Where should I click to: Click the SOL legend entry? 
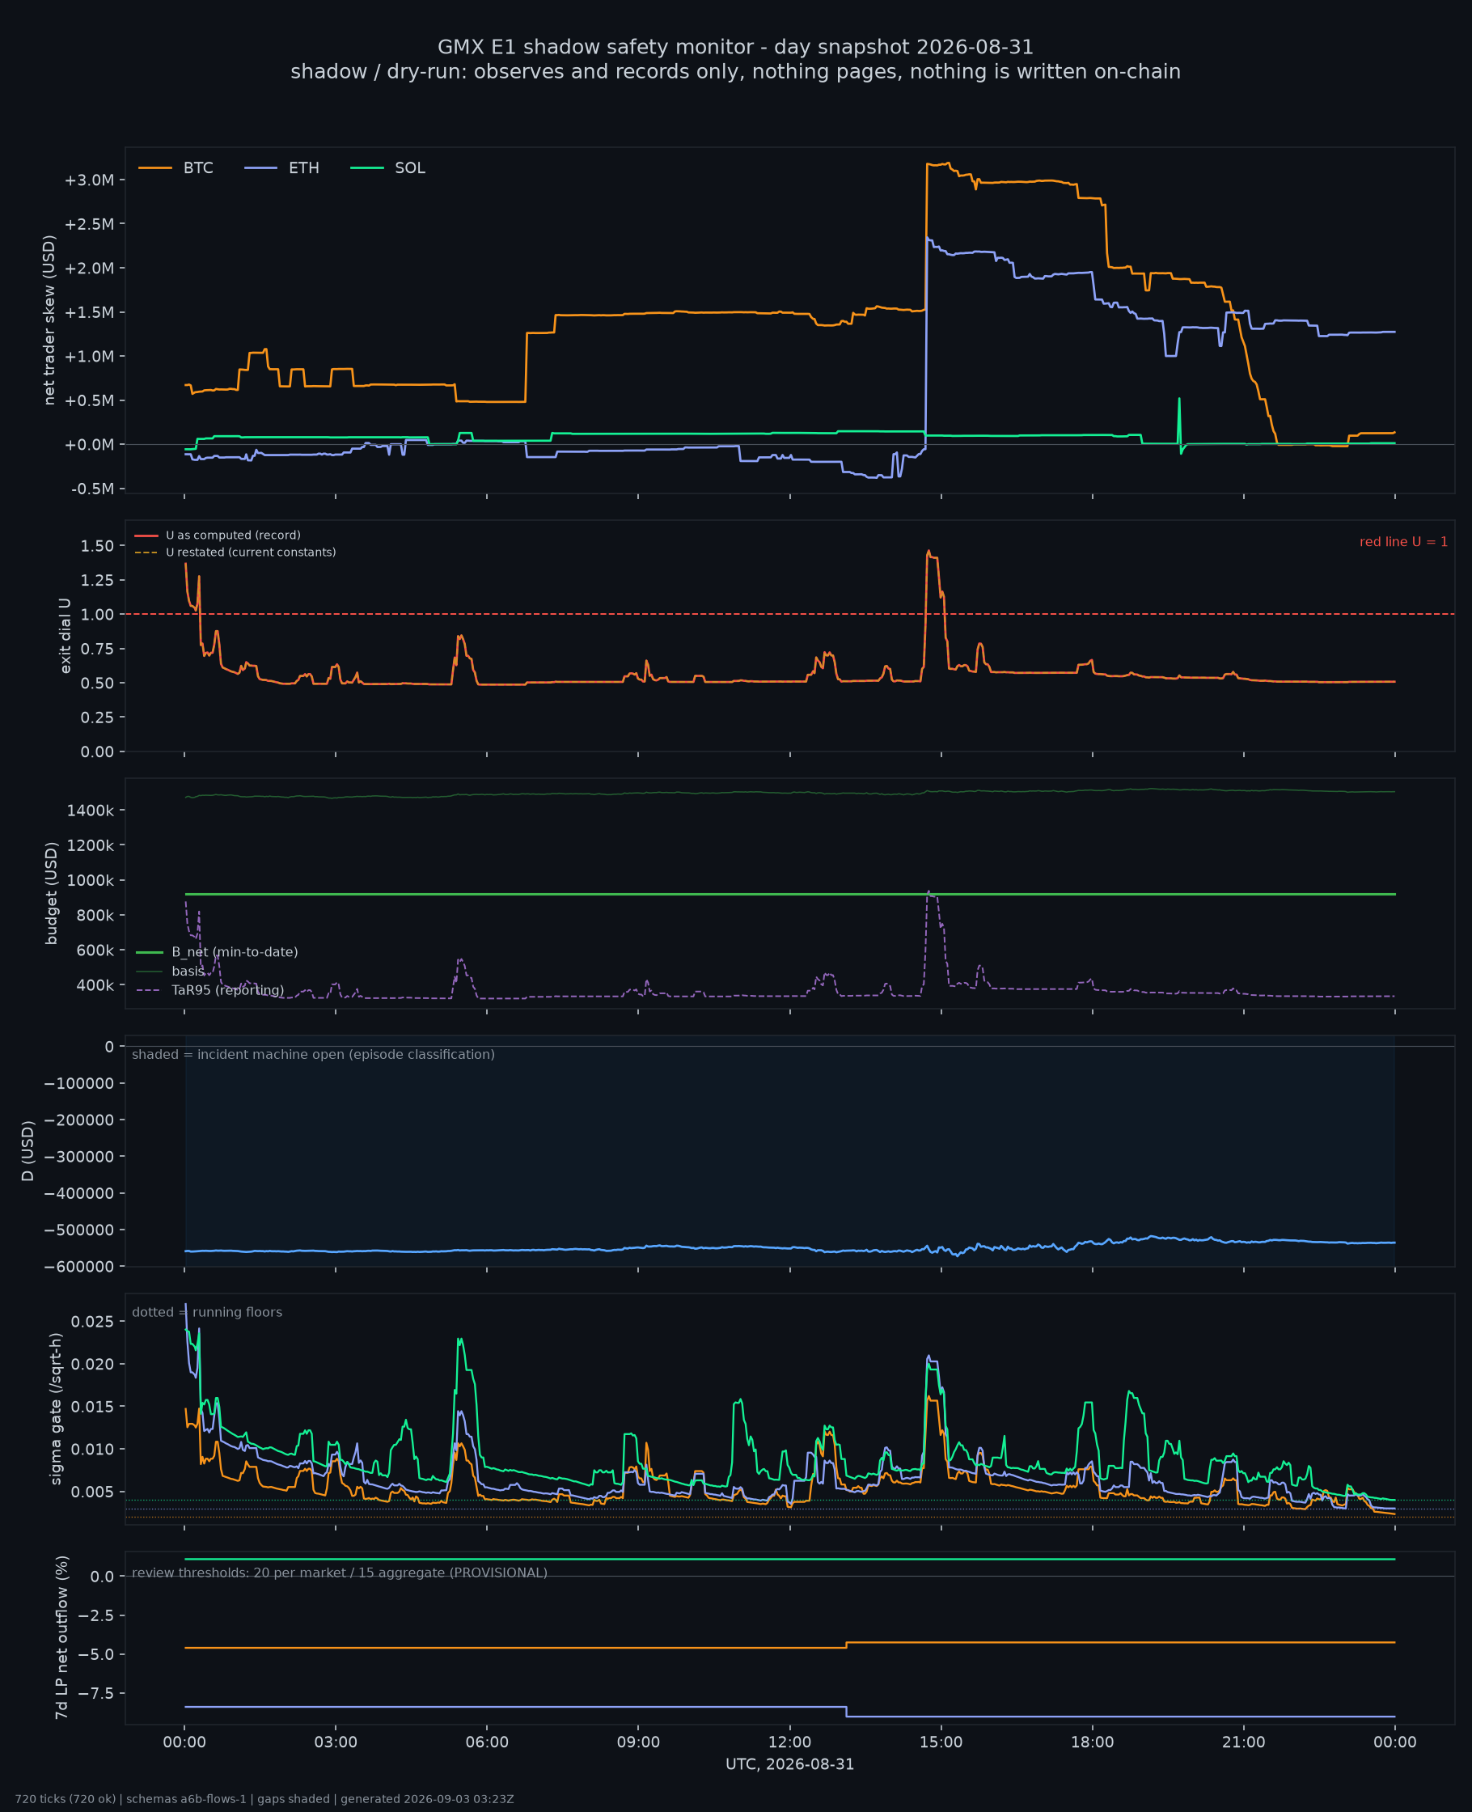coord(388,168)
